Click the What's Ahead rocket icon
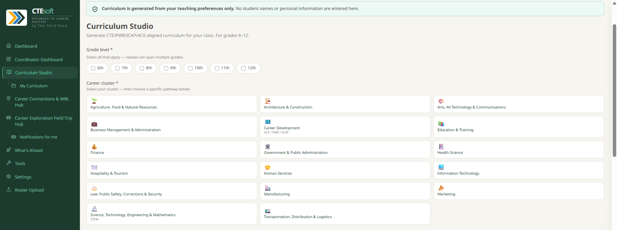 (x=8, y=150)
